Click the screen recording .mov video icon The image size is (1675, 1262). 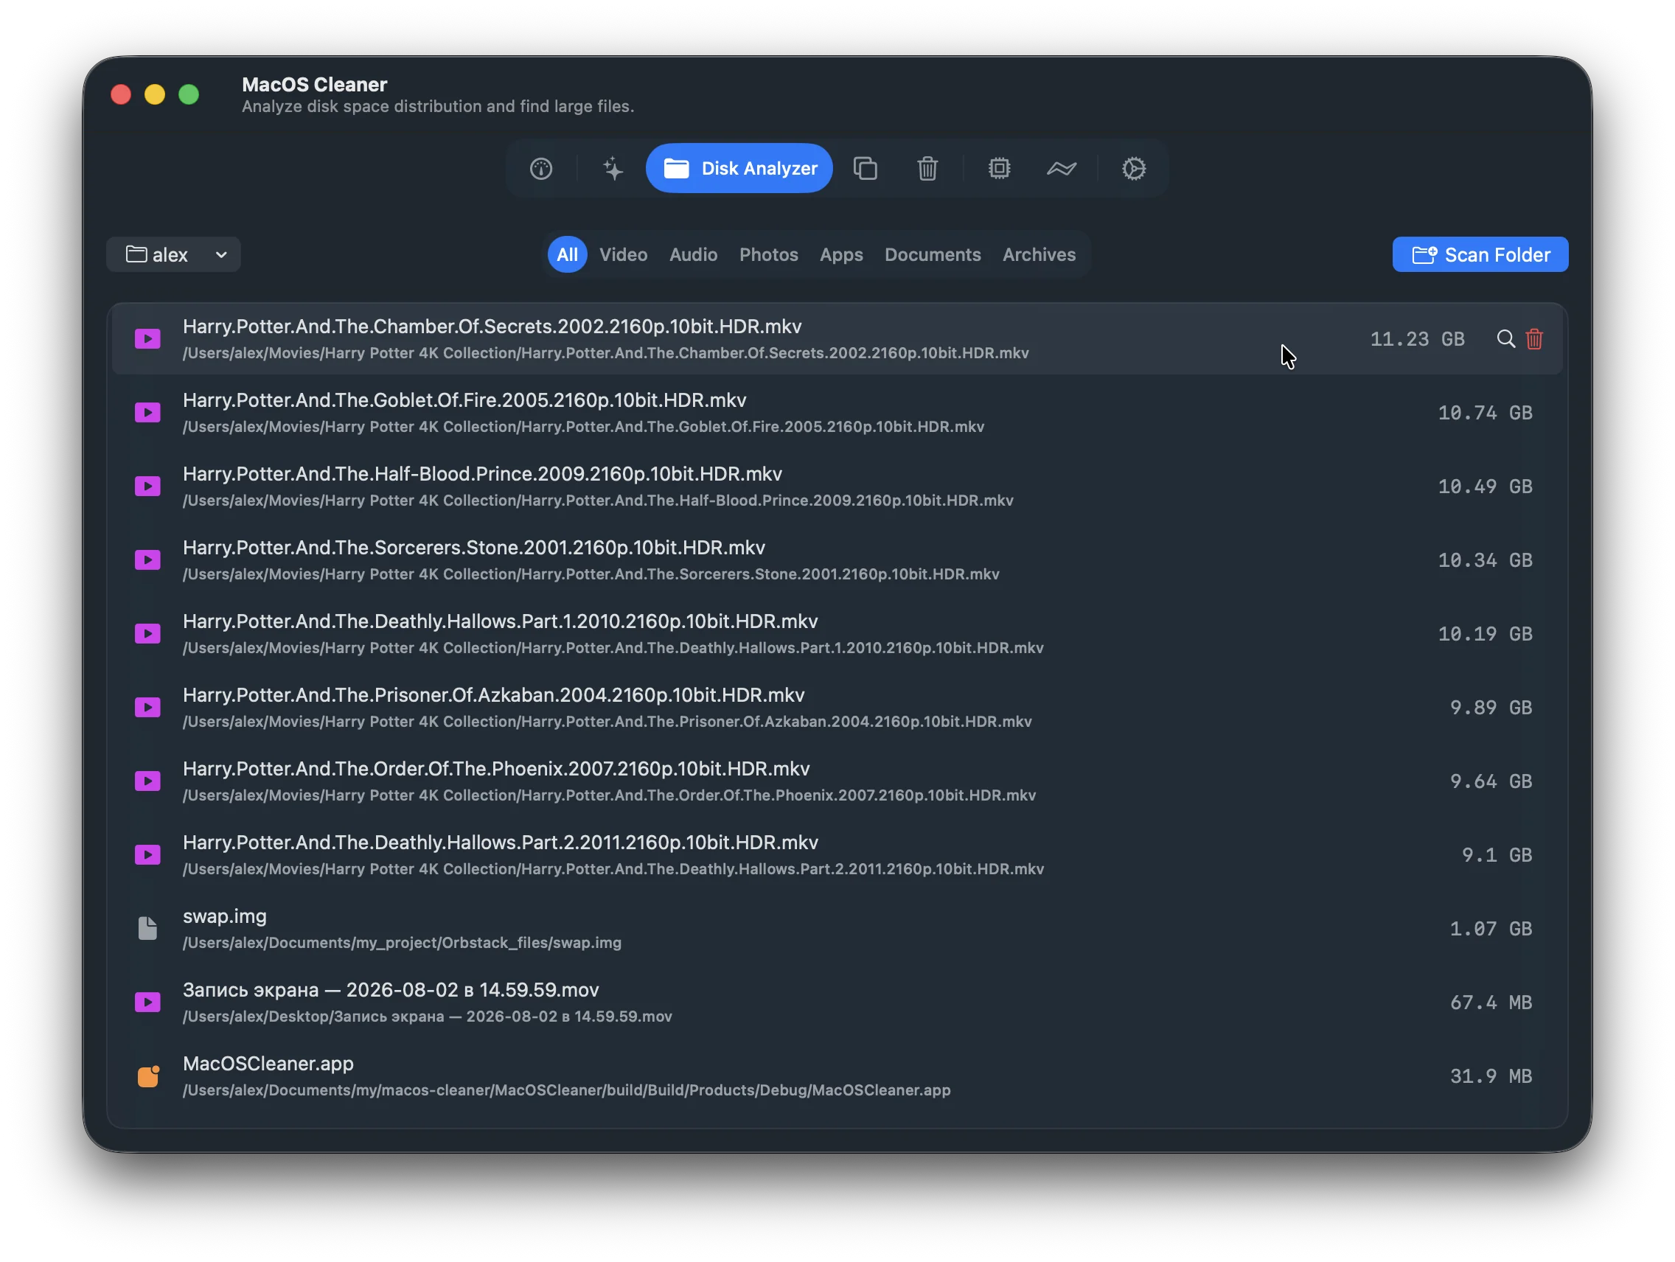tap(147, 1002)
